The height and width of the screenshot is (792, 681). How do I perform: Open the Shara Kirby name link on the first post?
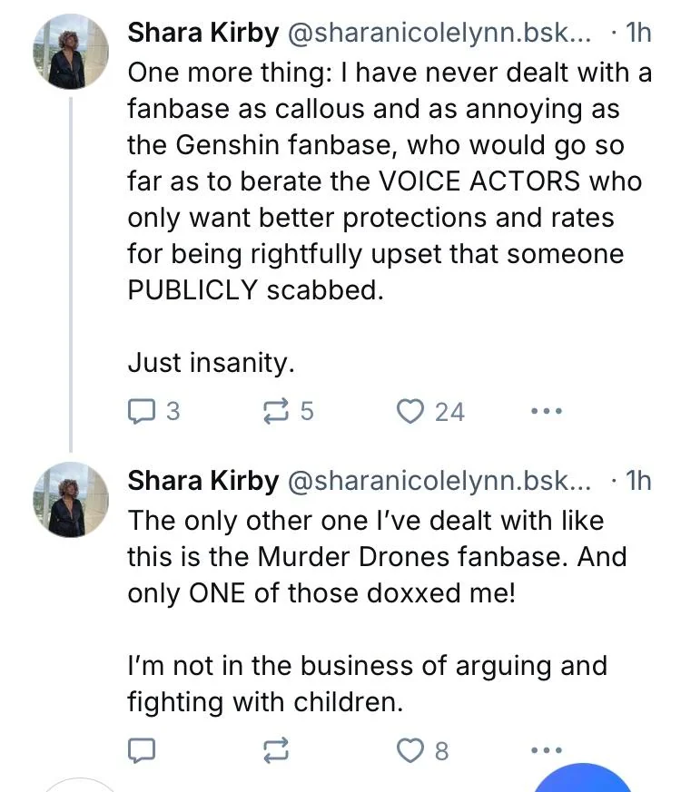tap(202, 33)
